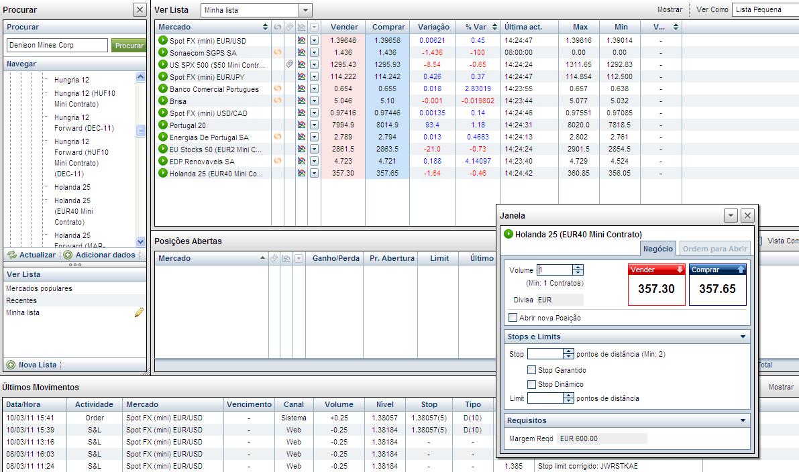Click Mercado column sort arrows in watchlist
This screenshot has height=472, width=799.
(x=265, y=27)
